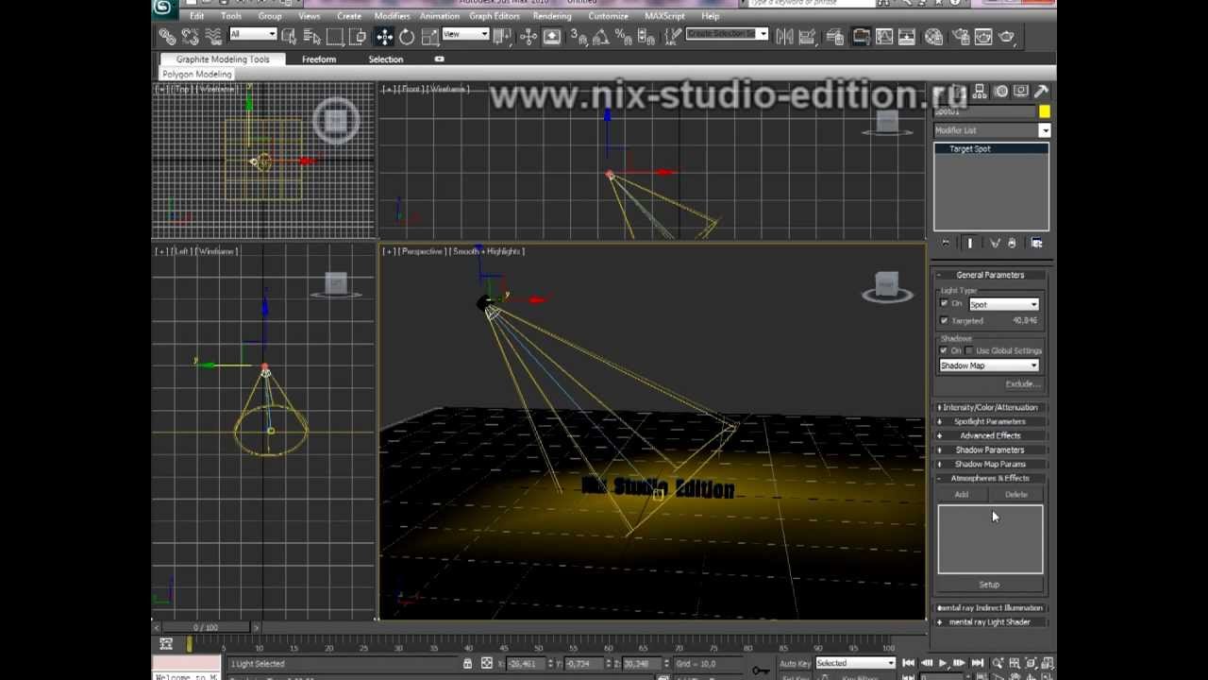Screen dimensions: 1208x680
Task: Expand Advanced Effects rollout
Action: click(990, 435)
